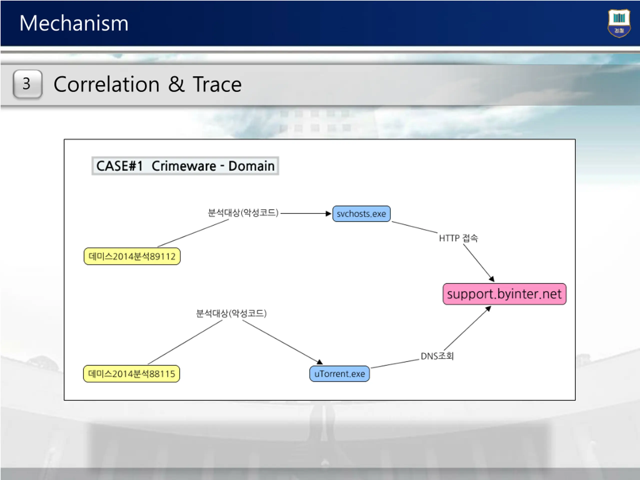The image size is (640, 480).
Task: Click arrowhead pointing into svchosts.exe
Action: (328, 213)
